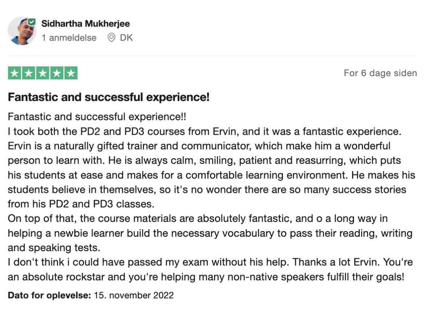This screenshot has height=319, width=433.
Task: Click the line starting 'On top of that'
Action: click(x=198, y=219)
